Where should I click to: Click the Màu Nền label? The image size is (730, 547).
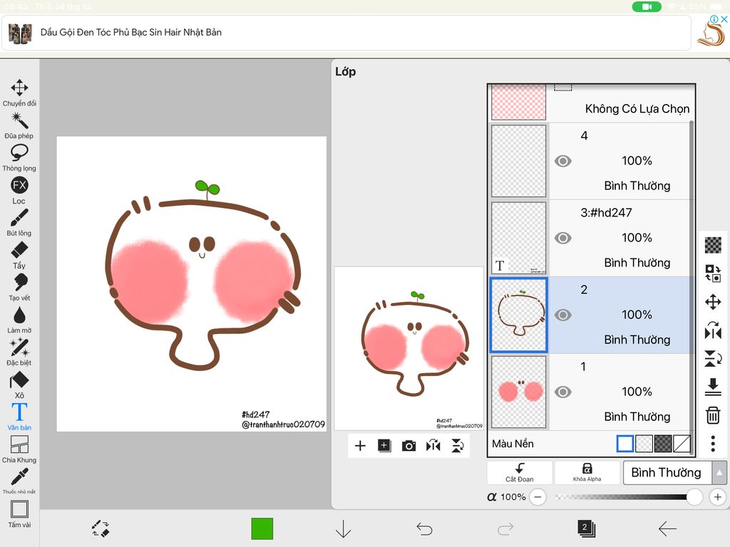pos(513,444)
